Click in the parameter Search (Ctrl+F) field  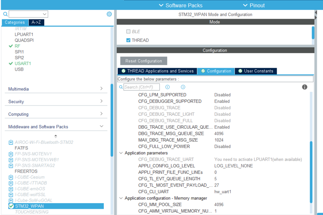coord(142,87)
